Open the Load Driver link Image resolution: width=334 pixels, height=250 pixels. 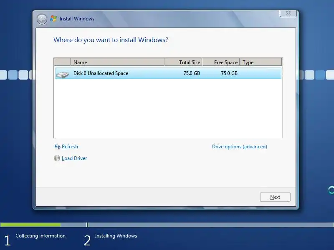[74, 158]
